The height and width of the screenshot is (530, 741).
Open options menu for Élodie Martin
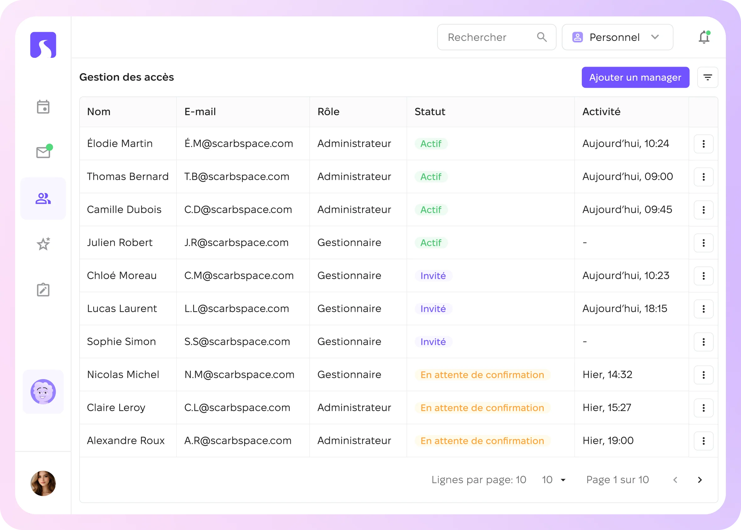tap(704, 144)
